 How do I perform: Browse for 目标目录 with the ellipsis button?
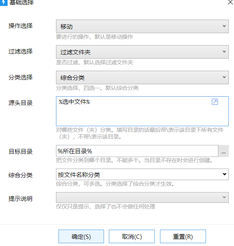(224, 151)
